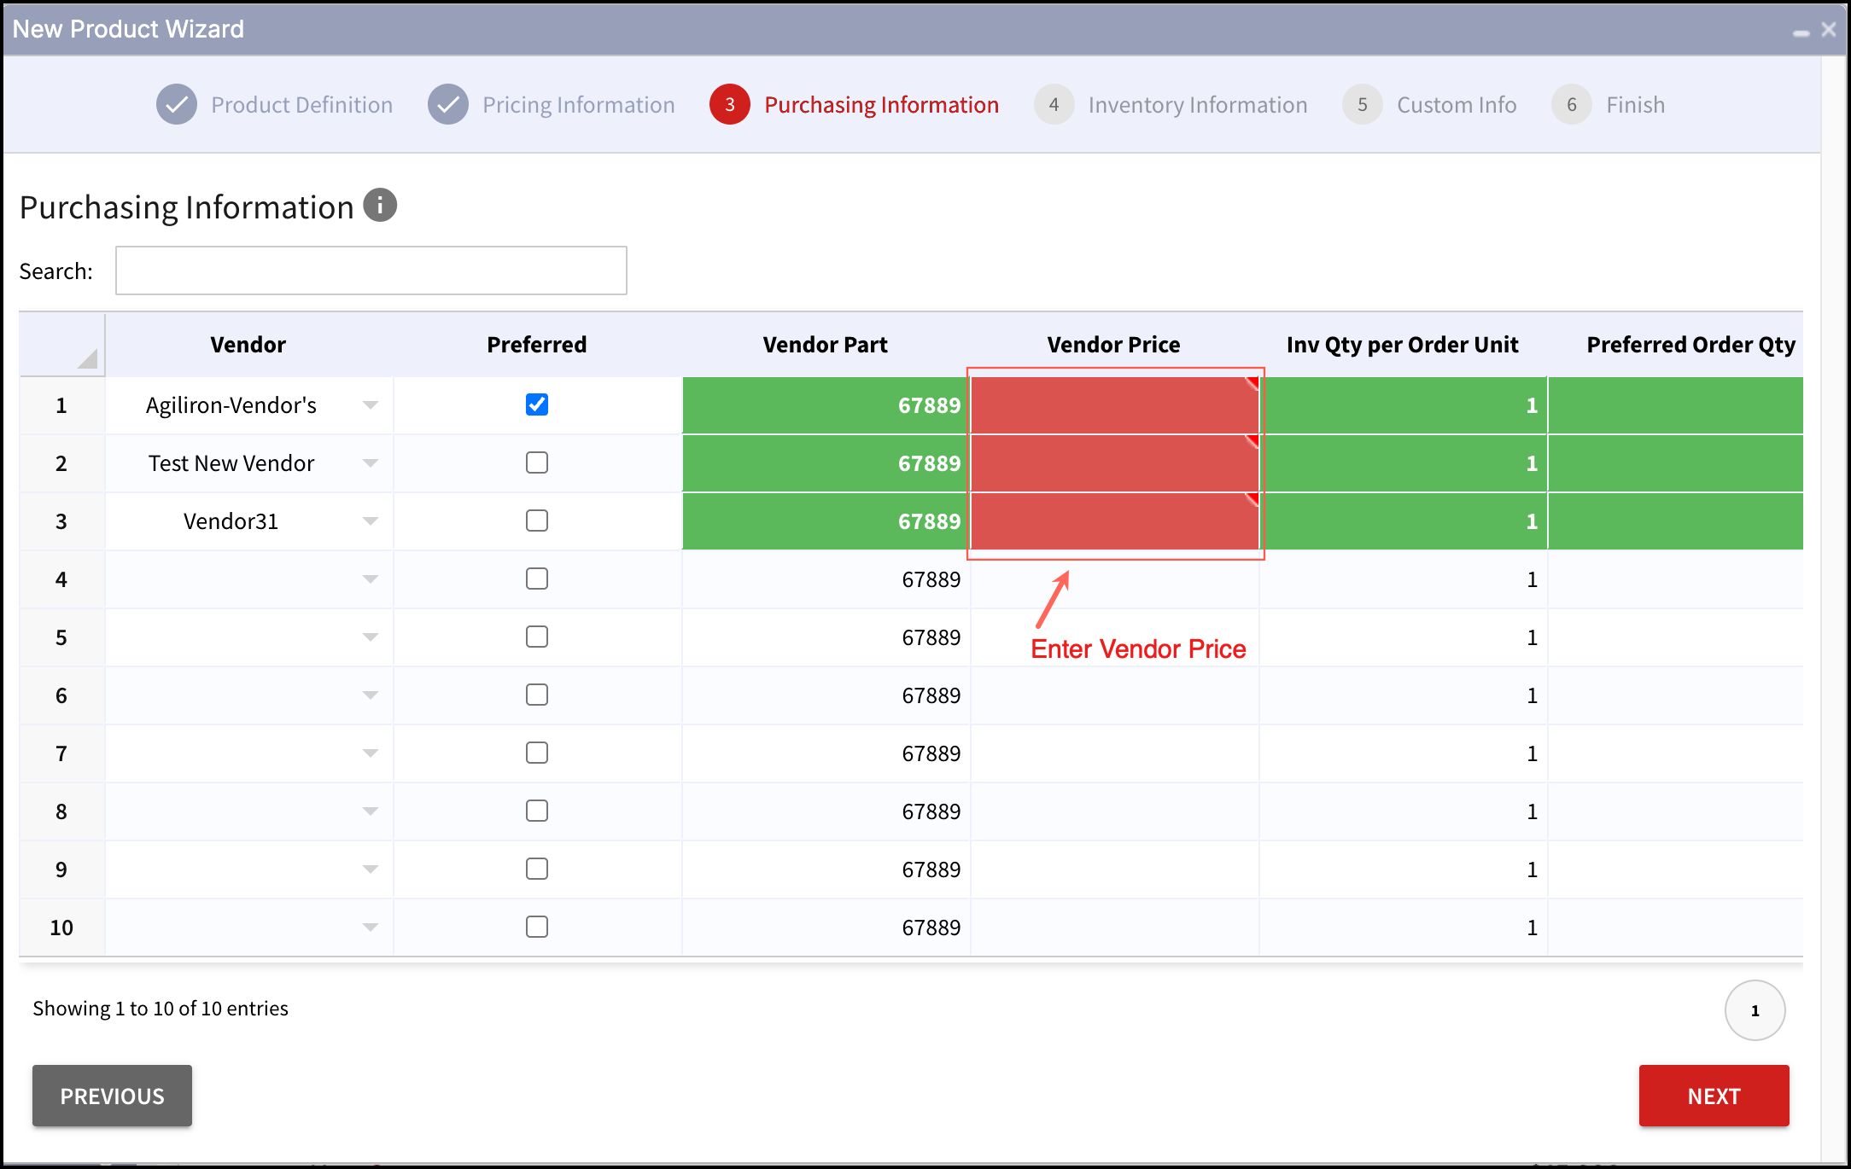The image size is (1851, 1169).
Task: Click the Product Definition checkmark step icon
Action: pyautogui.click(x=177, y=105)
